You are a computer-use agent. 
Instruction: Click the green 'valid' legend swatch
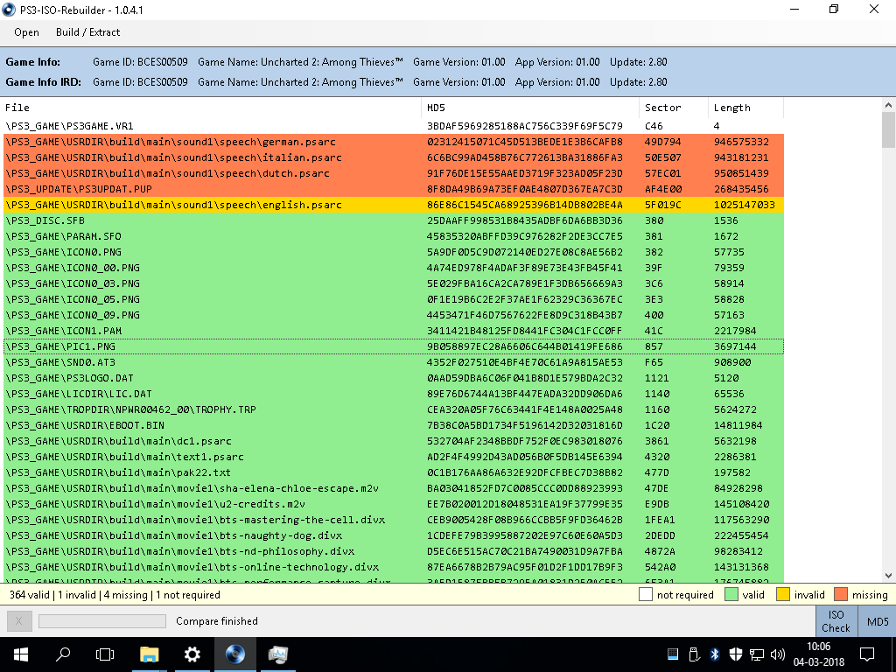(731, 595)
